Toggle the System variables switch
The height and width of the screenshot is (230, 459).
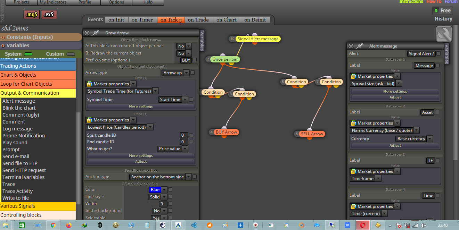click(x=28, y=54)
